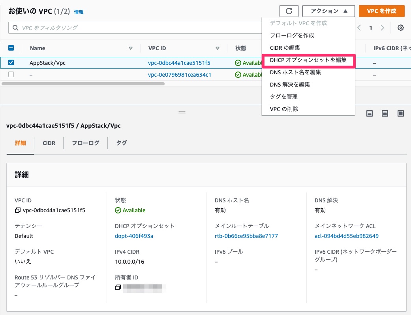
Task: Click the VPC を作成 button
Action: (381, 11)
